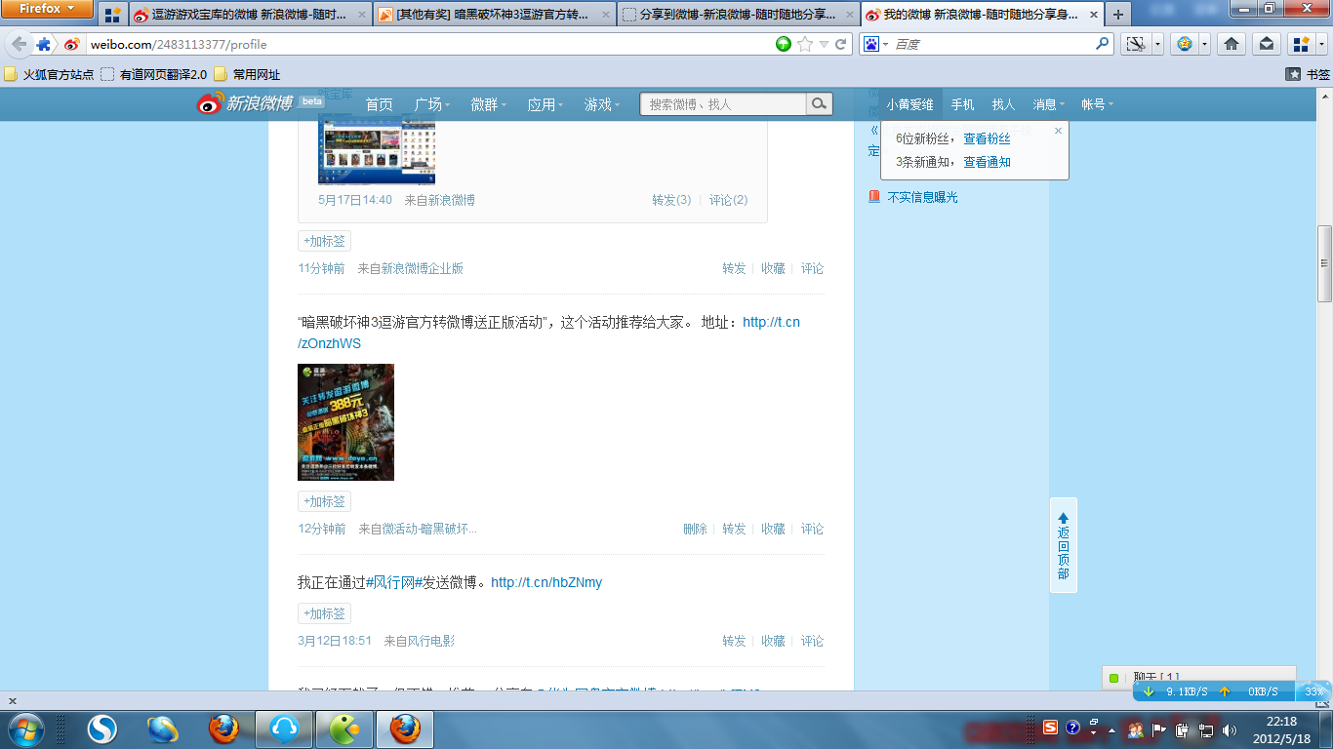Click the colored squares app toolbar icon
Viewport: 1333px width, 749px height.
pos(1301,44)
